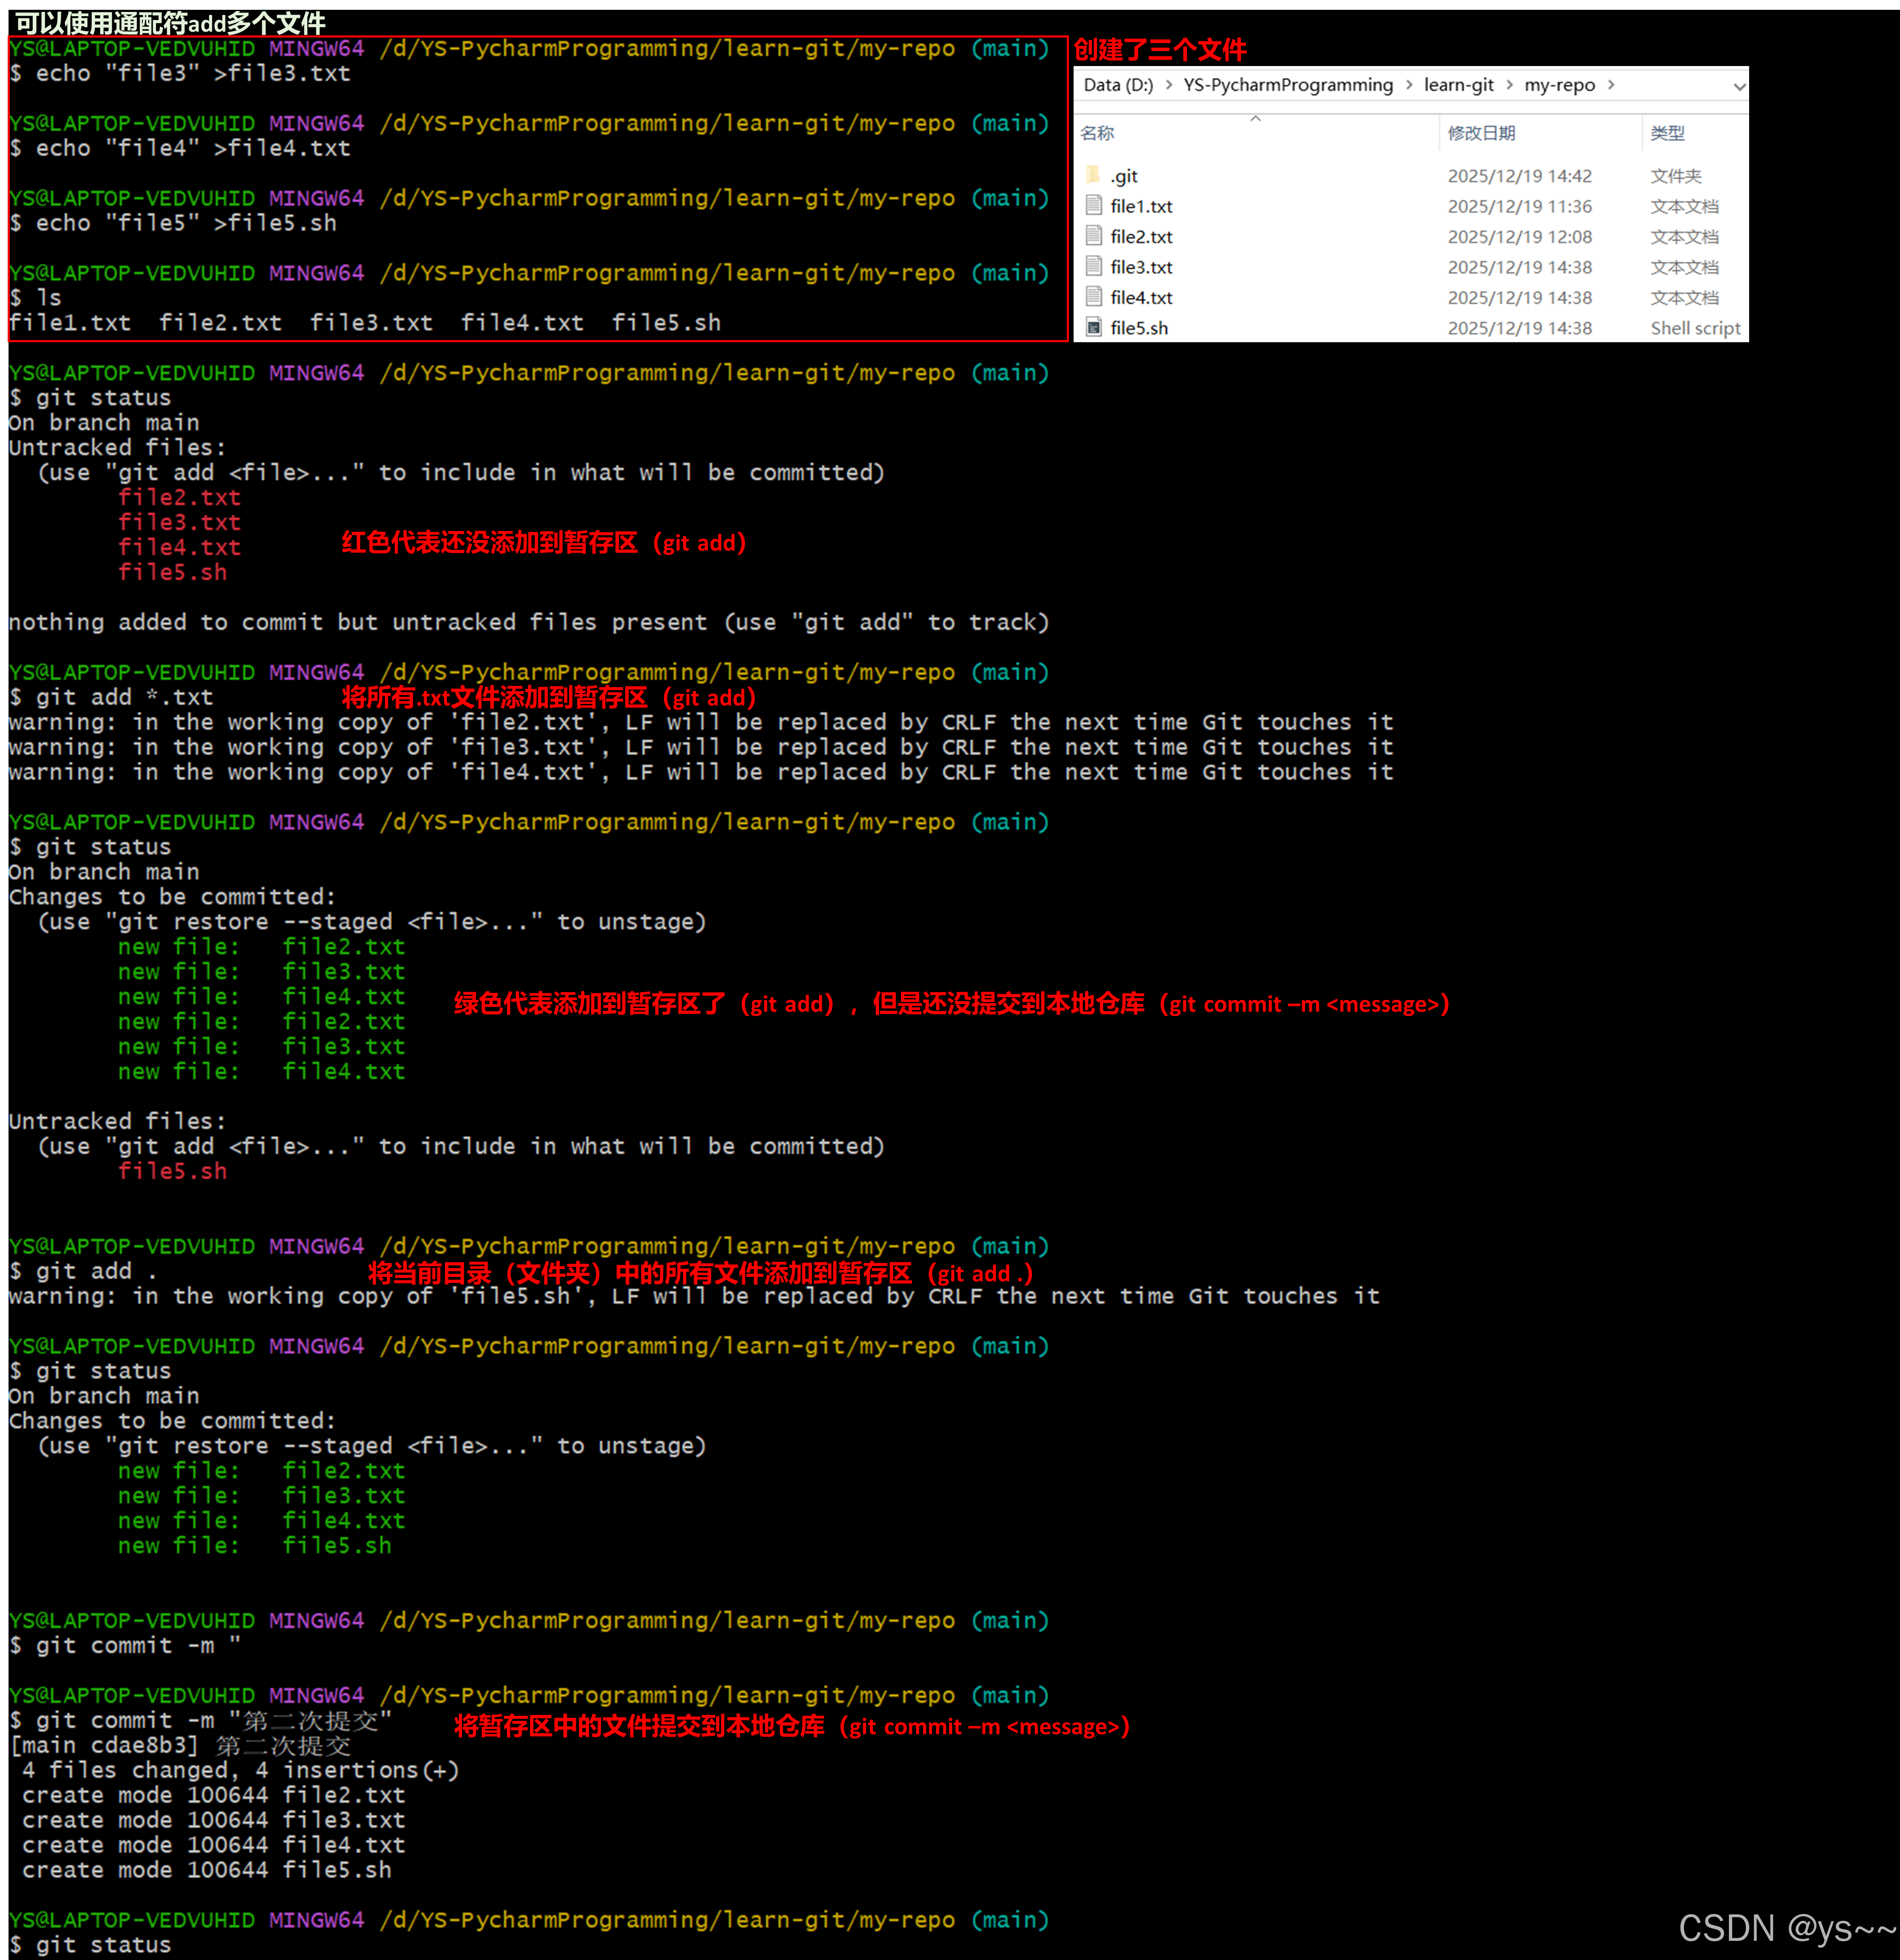This screenshot has height=1960, width=1900.
Task: Click the file4.txt modified date cell
Action: [x=1519, y=298]
